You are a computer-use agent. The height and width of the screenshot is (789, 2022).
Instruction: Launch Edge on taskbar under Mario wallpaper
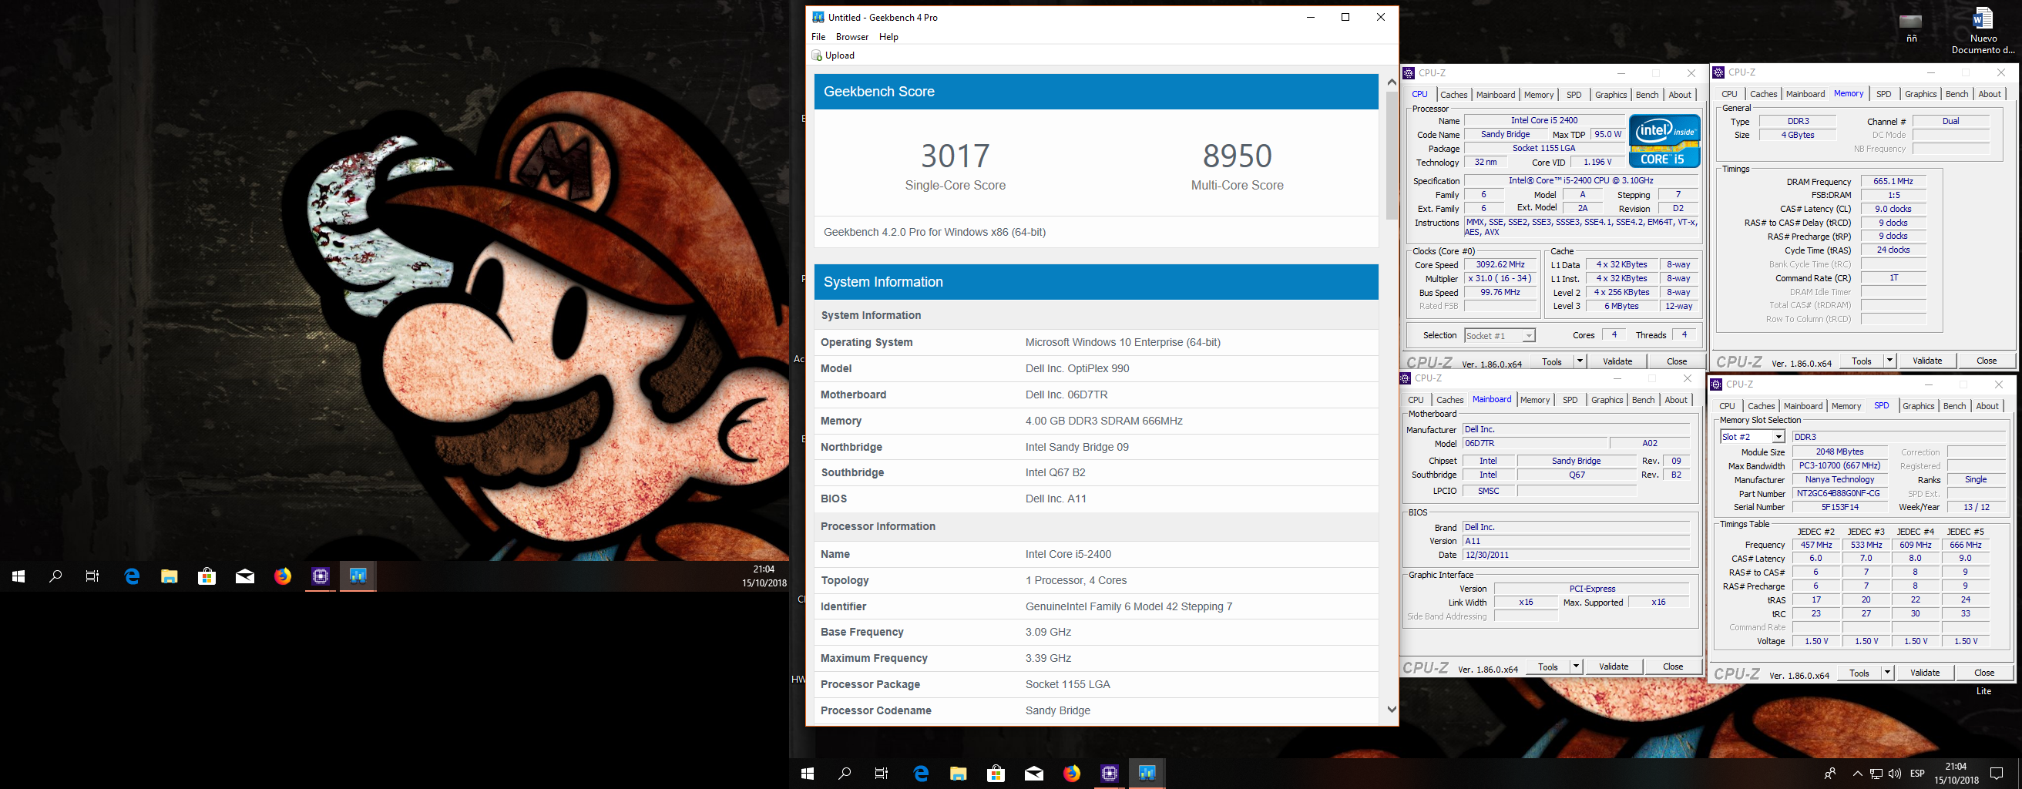[132, 576]
